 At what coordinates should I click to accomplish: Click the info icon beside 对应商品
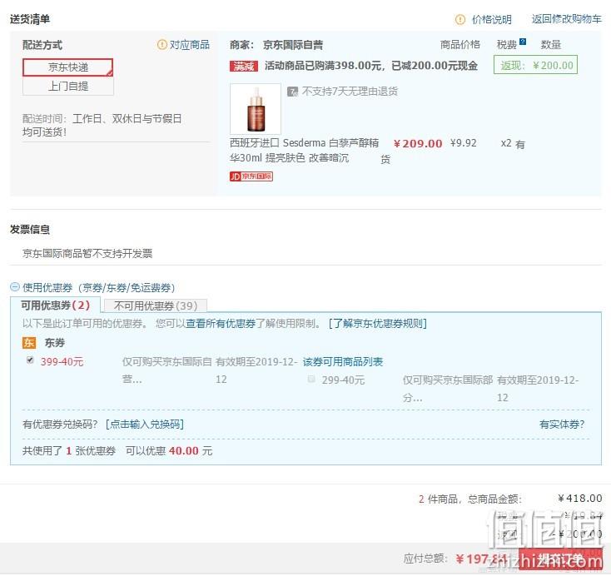point(161,44)
